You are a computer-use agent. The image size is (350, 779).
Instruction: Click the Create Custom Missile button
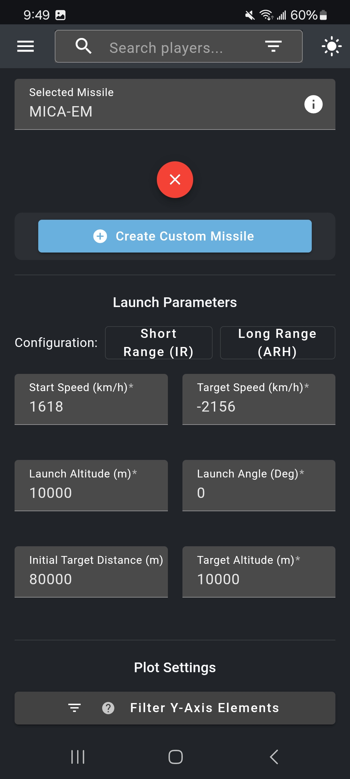(x=175, y=236)
